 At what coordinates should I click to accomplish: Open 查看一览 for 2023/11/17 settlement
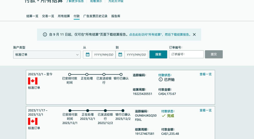(205, 110)
